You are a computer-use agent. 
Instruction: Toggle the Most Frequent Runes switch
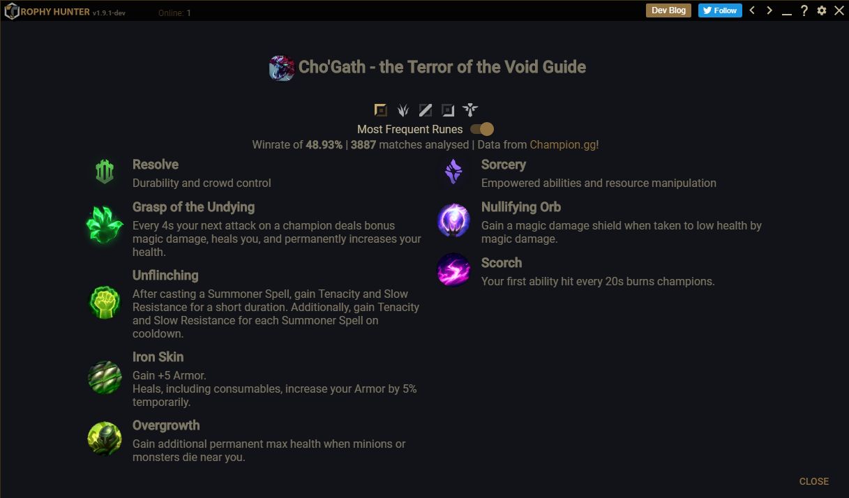coord(482,129)
